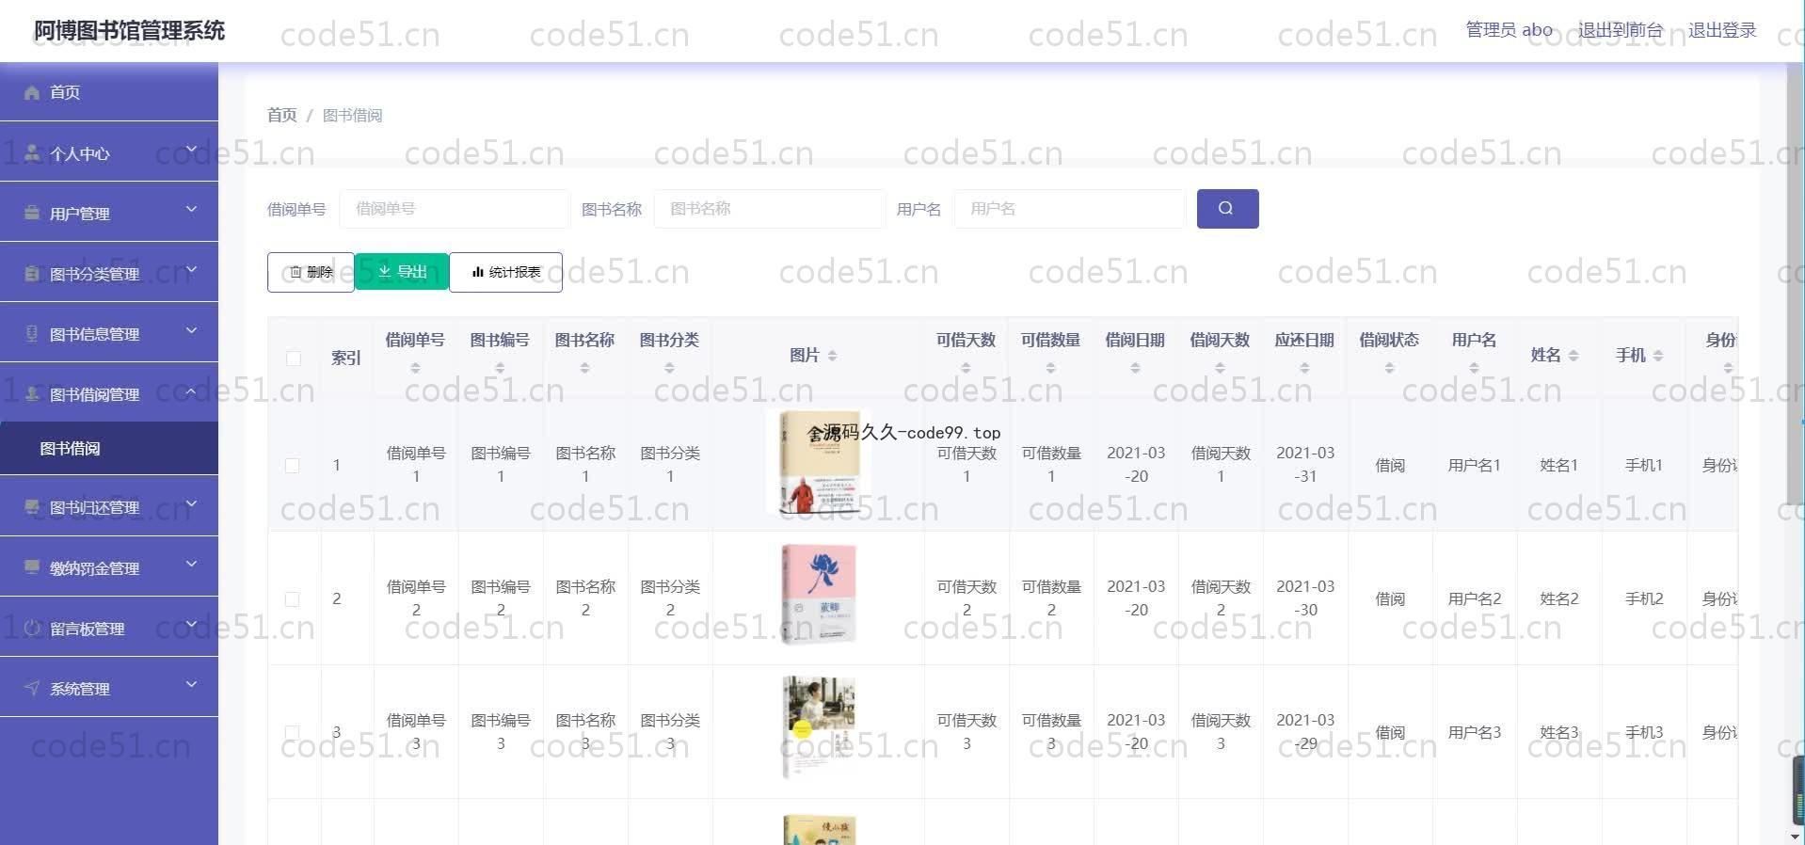Sort by 图书名称 column arrows
Screen dimensions: 1805x845
(x=584, y=368)
